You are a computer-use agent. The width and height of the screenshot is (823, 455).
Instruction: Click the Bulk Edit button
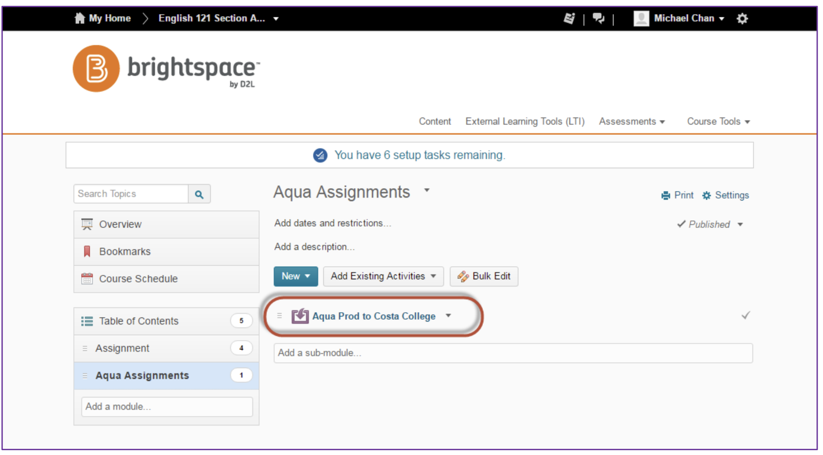pyautogui.click(x=484, y=276)
